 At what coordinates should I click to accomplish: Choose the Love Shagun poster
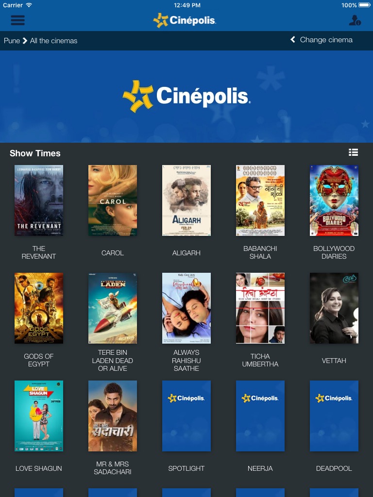39,416
